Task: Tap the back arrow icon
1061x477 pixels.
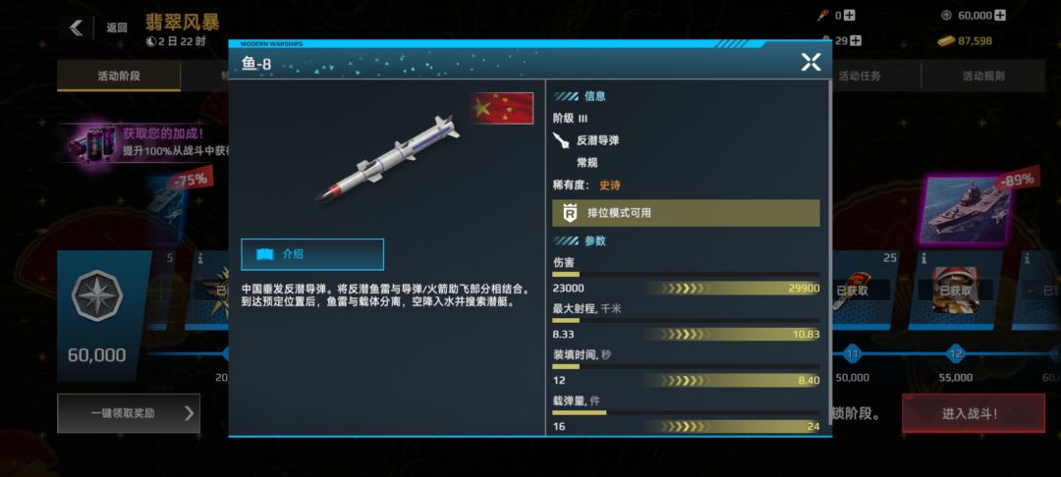Action: 77,27
